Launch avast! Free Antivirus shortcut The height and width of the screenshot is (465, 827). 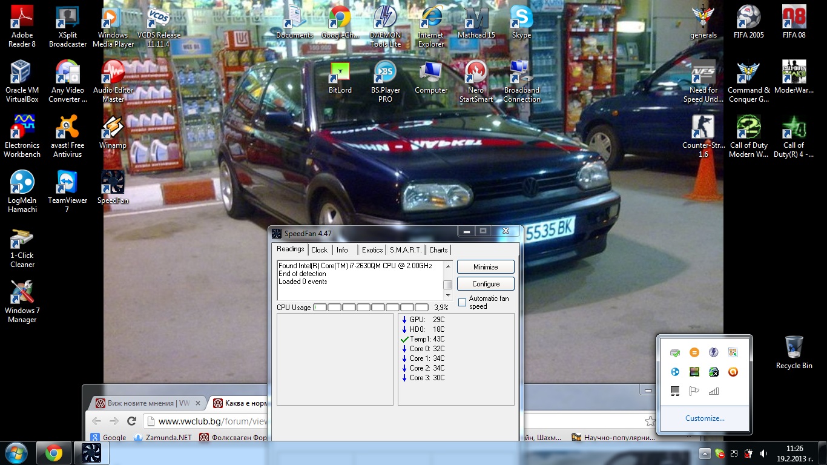[x=67, y=128]
